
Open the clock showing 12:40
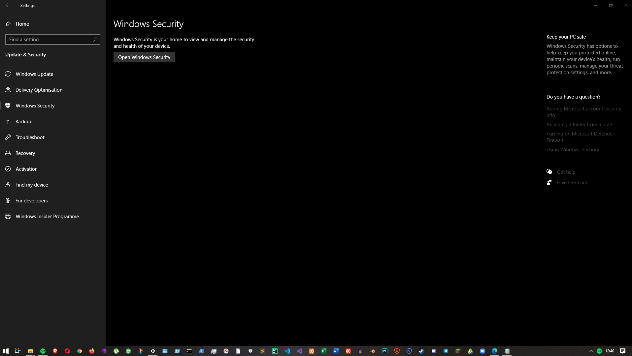pyautogui.click(x=610, y=351)
